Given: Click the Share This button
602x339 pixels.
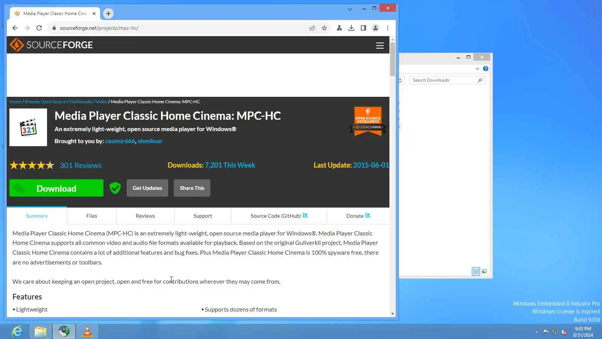Looking at the screenshot, I should point(192,188).
